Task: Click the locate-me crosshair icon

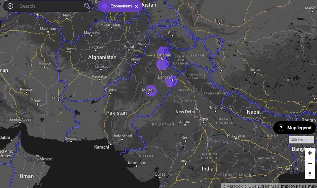Action: click(x=10, y=6)
